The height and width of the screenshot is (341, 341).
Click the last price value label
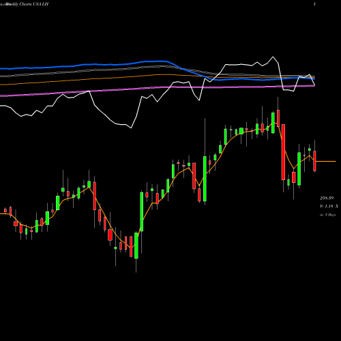coord(327,198)
